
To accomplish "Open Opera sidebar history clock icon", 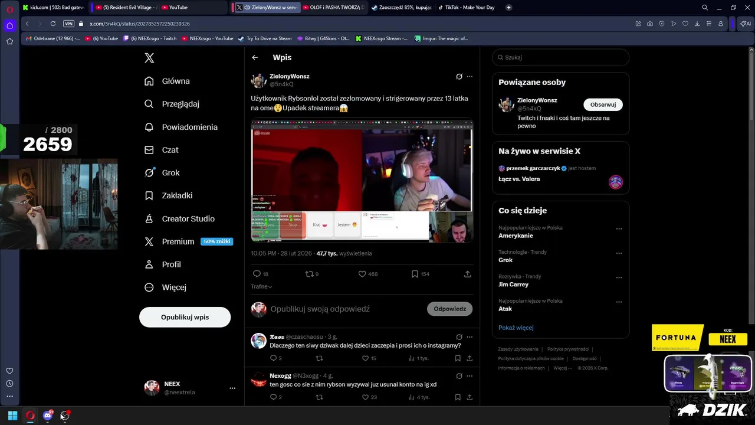I will [9, 384].
